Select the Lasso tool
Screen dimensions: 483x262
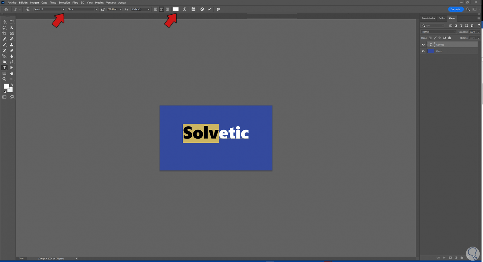[x=4, y=28]
